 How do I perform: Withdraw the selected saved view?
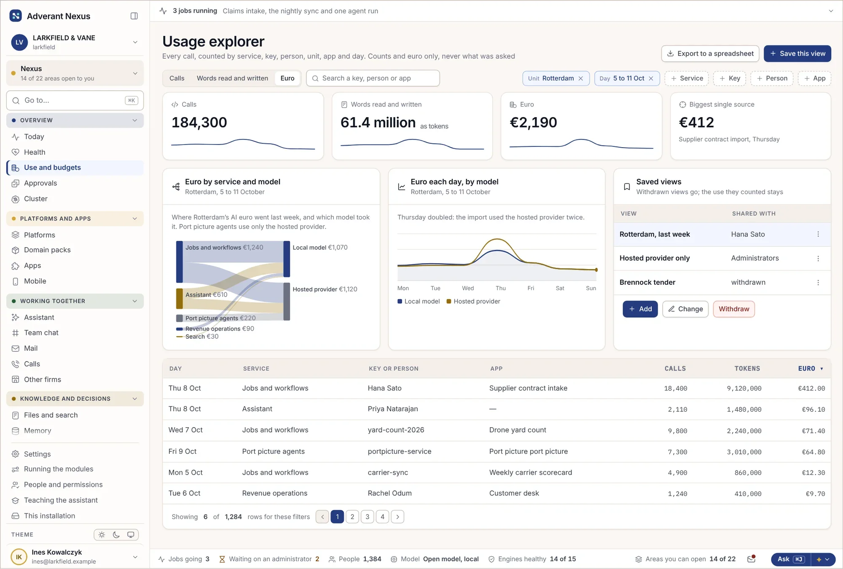734,309
